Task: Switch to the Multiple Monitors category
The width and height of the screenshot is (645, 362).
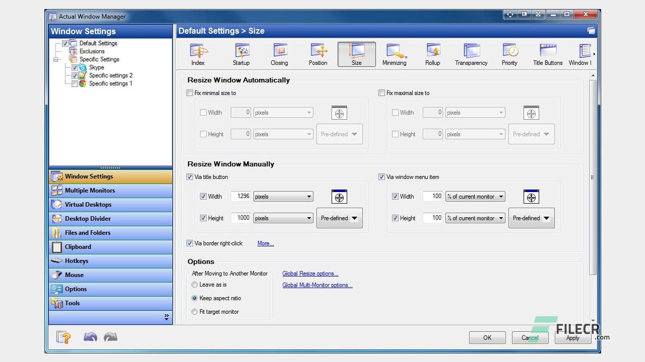Action: [x=90, y=190]
